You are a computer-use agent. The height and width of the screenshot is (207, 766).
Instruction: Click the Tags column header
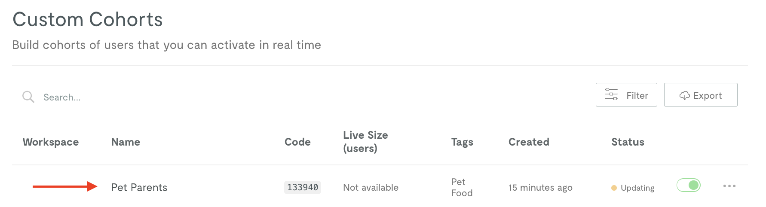pyautogui.click(x=462, y=142)
